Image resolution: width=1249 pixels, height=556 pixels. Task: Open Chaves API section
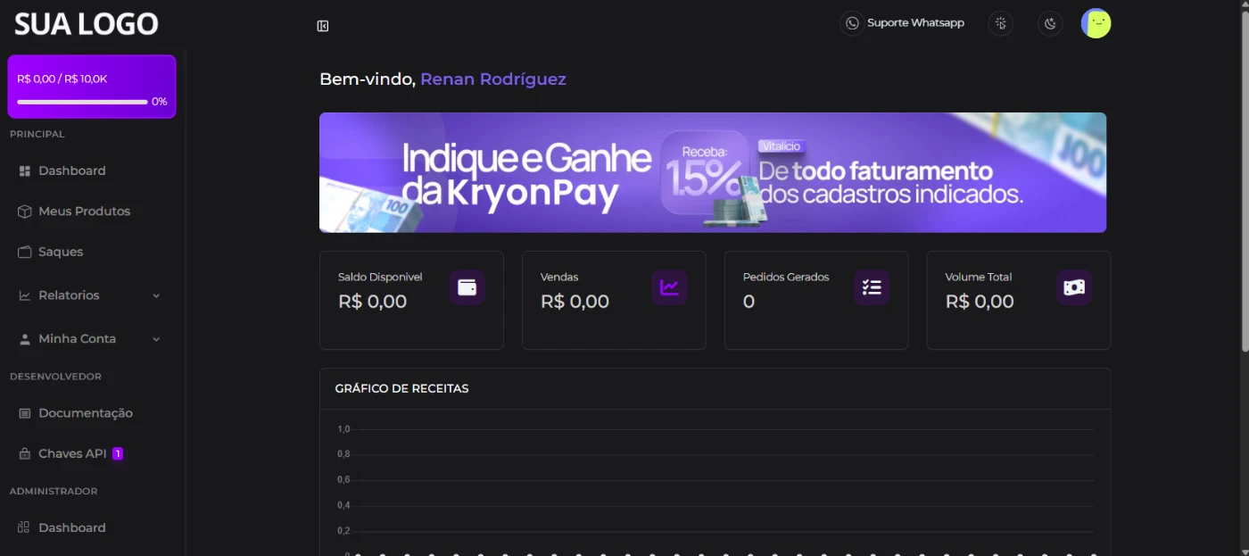[x=72, y=453]
